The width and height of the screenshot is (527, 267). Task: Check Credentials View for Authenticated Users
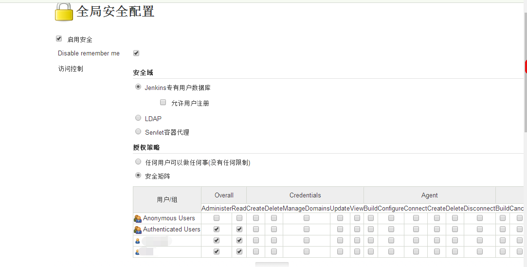357,229
